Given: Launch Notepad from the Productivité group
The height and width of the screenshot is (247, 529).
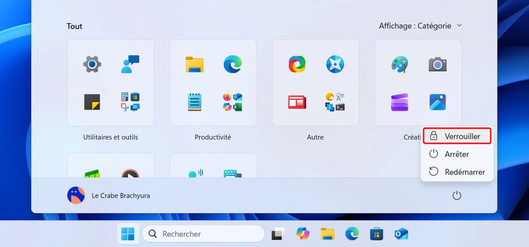Looking at the screenshot, I should pyautogui.click(x=195, y=102).
